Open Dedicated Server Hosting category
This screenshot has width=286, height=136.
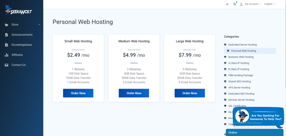(242, 45)
